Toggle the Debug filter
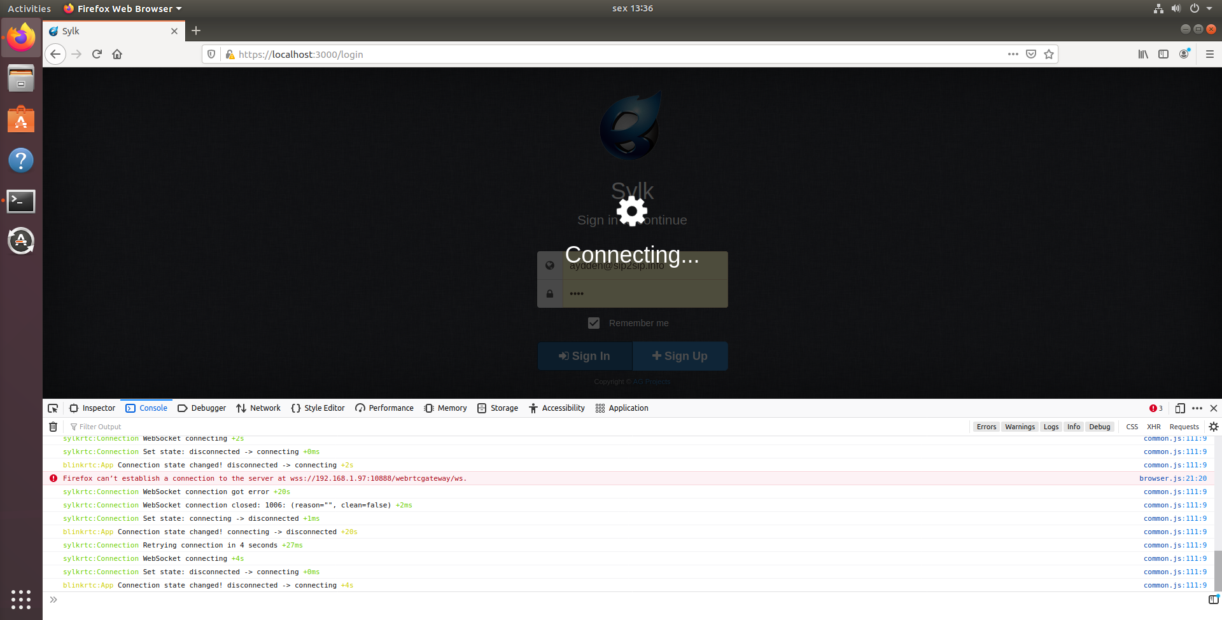This screenshot has width=1222, height=620. pyautogui.click(x=1099, y=427)
